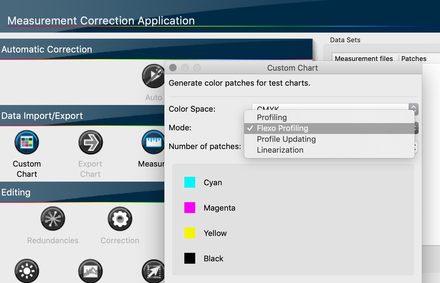Click the "Black" channel label
Viewport: 440px width, 283px height.
click(x=213, y=259)
